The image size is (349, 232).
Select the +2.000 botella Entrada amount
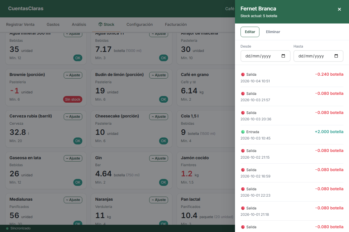point(329,132)
